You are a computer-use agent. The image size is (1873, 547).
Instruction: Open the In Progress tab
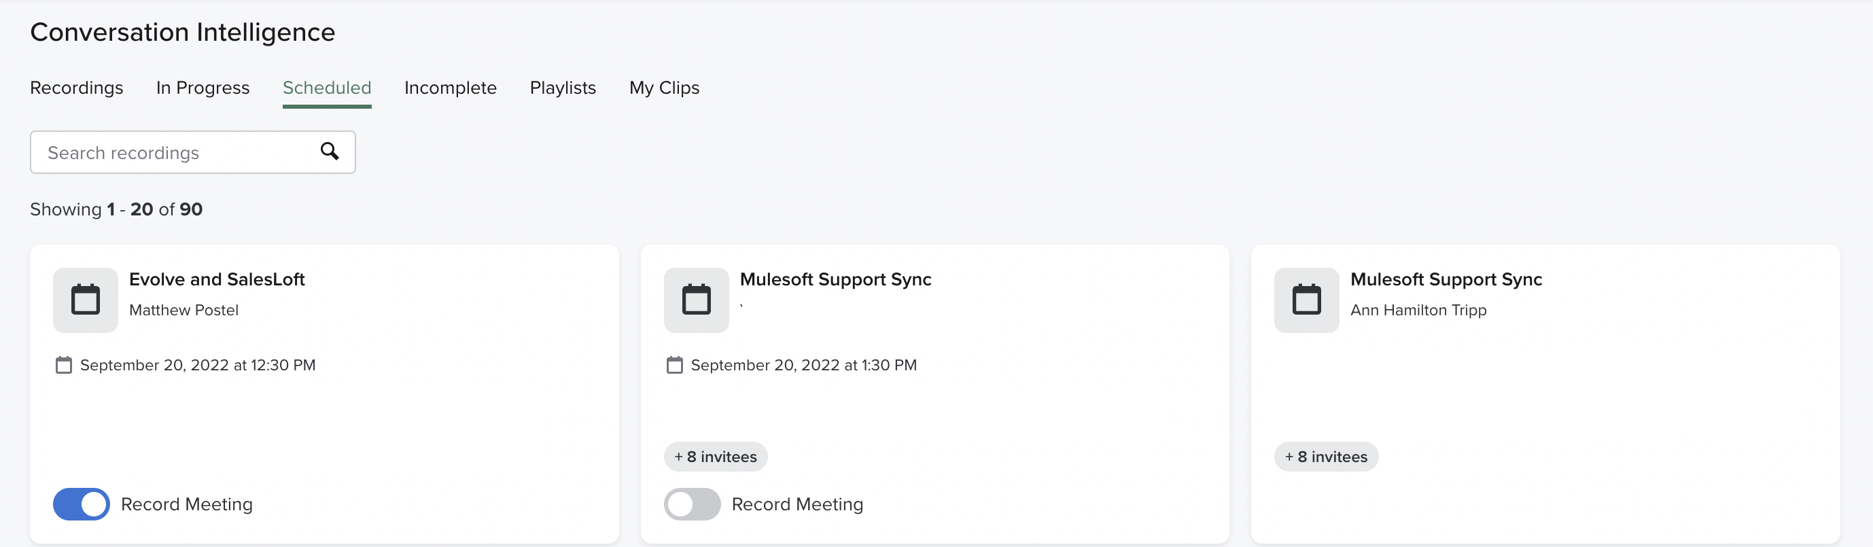point(202,87)
